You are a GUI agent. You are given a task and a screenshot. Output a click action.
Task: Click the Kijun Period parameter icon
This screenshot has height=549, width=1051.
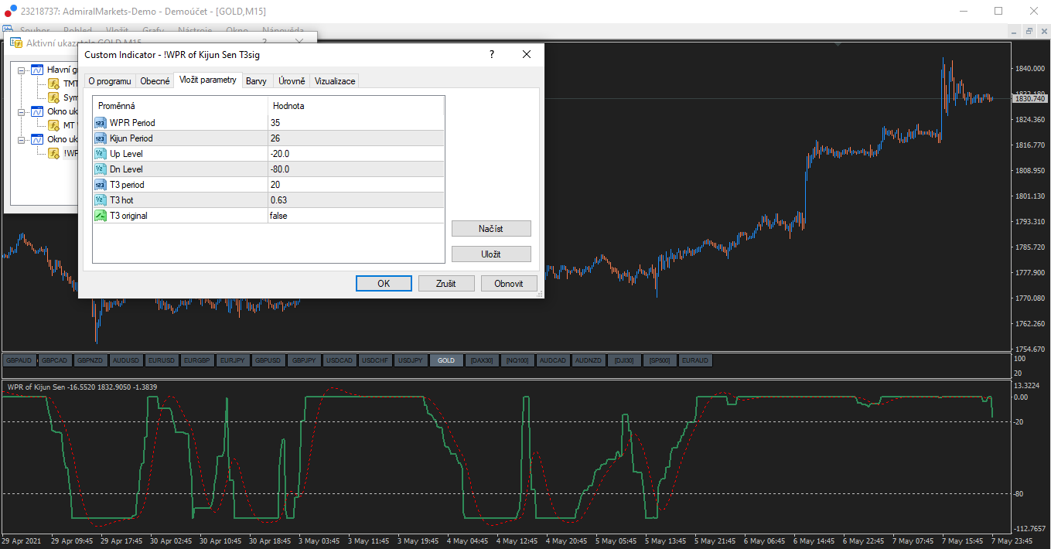tap(101, 138)
